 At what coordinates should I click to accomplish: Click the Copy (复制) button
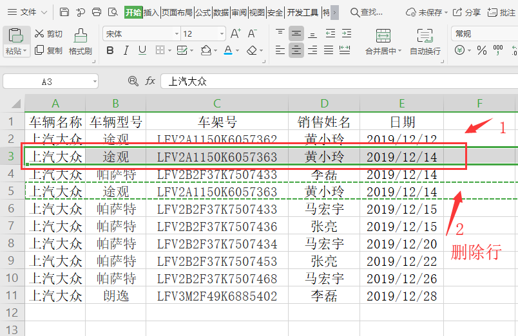(48, 50)
